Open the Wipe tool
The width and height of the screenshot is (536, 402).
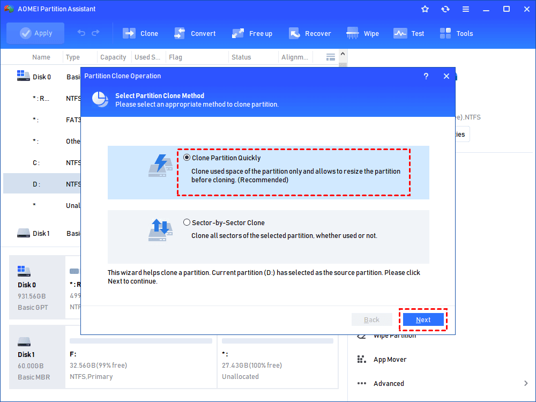363,33
